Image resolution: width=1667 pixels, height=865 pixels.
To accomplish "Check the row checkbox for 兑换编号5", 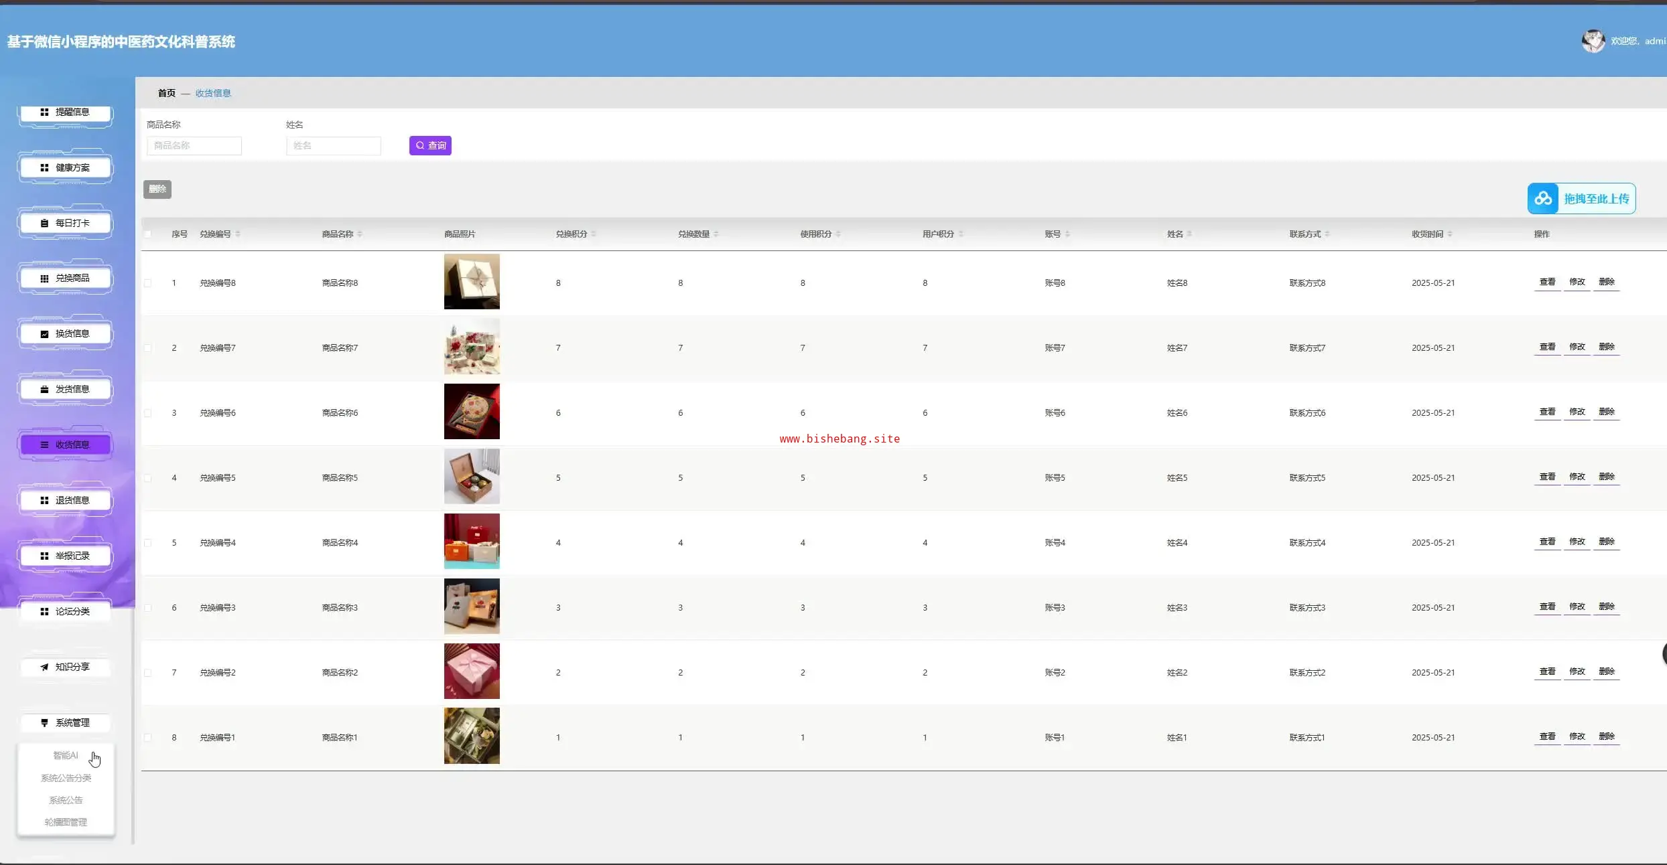I will pos(147,478).
